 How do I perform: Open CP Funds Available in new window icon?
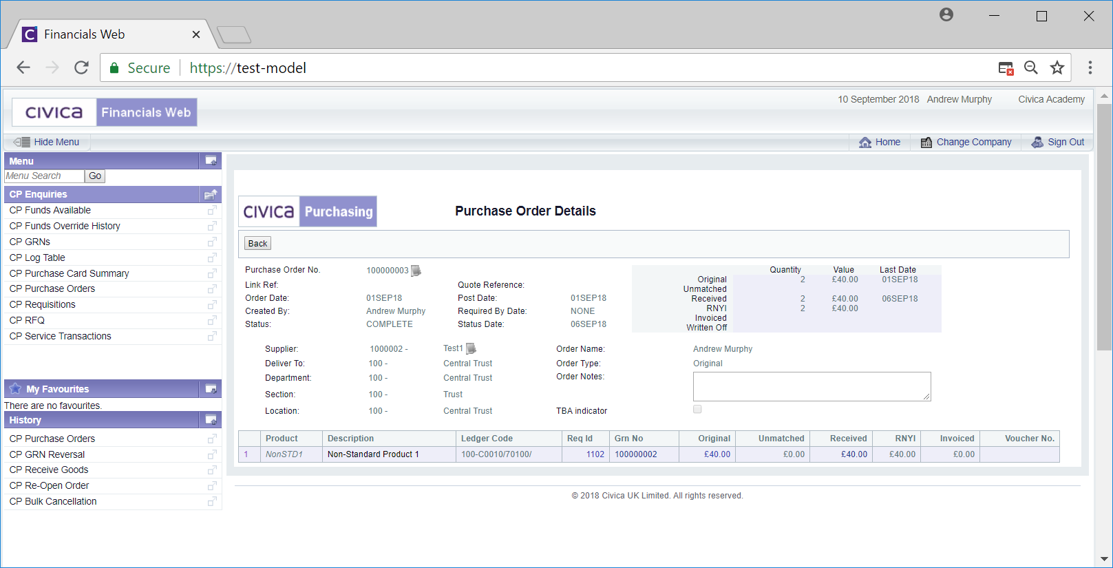(212, 210)
